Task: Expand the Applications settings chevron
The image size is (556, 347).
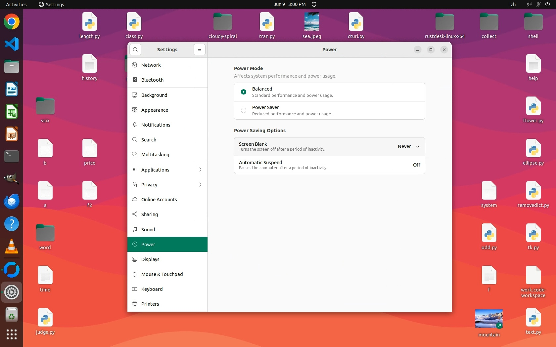Action: tap(200, 170)
